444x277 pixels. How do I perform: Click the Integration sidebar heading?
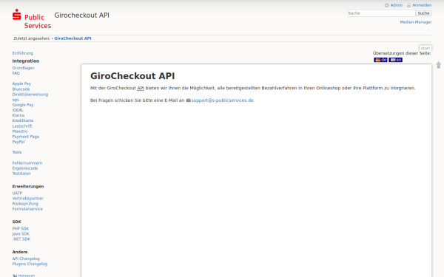(x=26, y=61)
